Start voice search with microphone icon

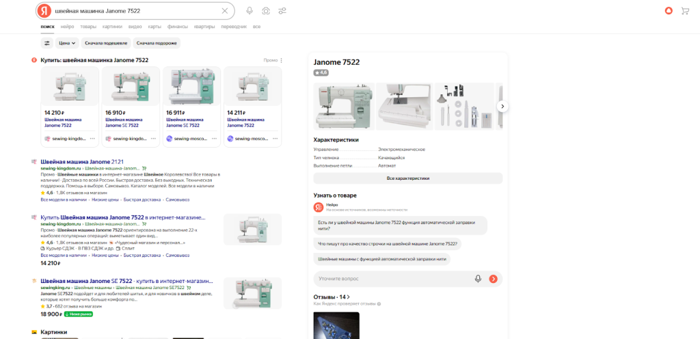pos(250,11)
